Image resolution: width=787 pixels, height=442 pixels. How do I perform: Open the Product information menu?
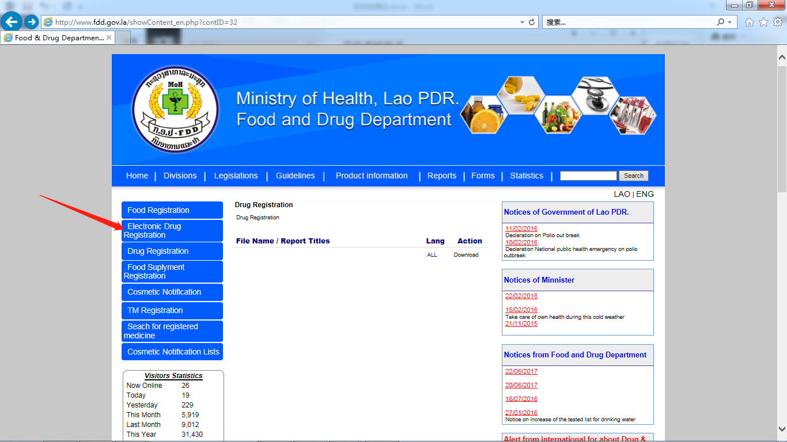pos(372,176)
